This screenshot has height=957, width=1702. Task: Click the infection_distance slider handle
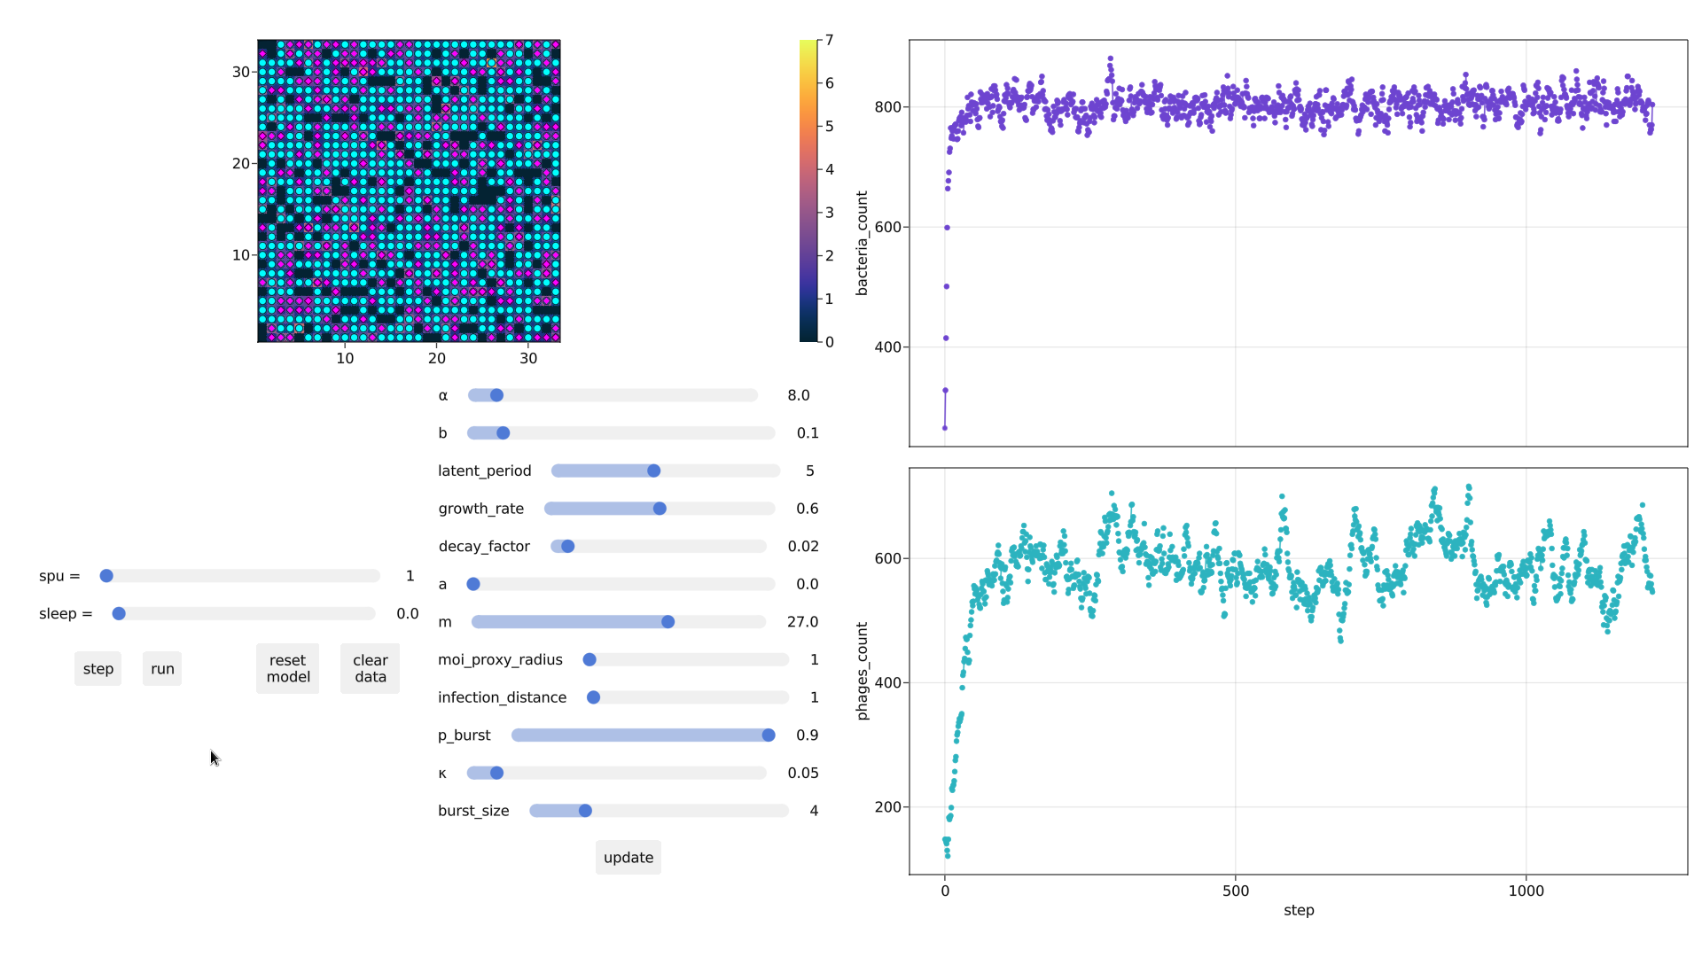(594, 697)
